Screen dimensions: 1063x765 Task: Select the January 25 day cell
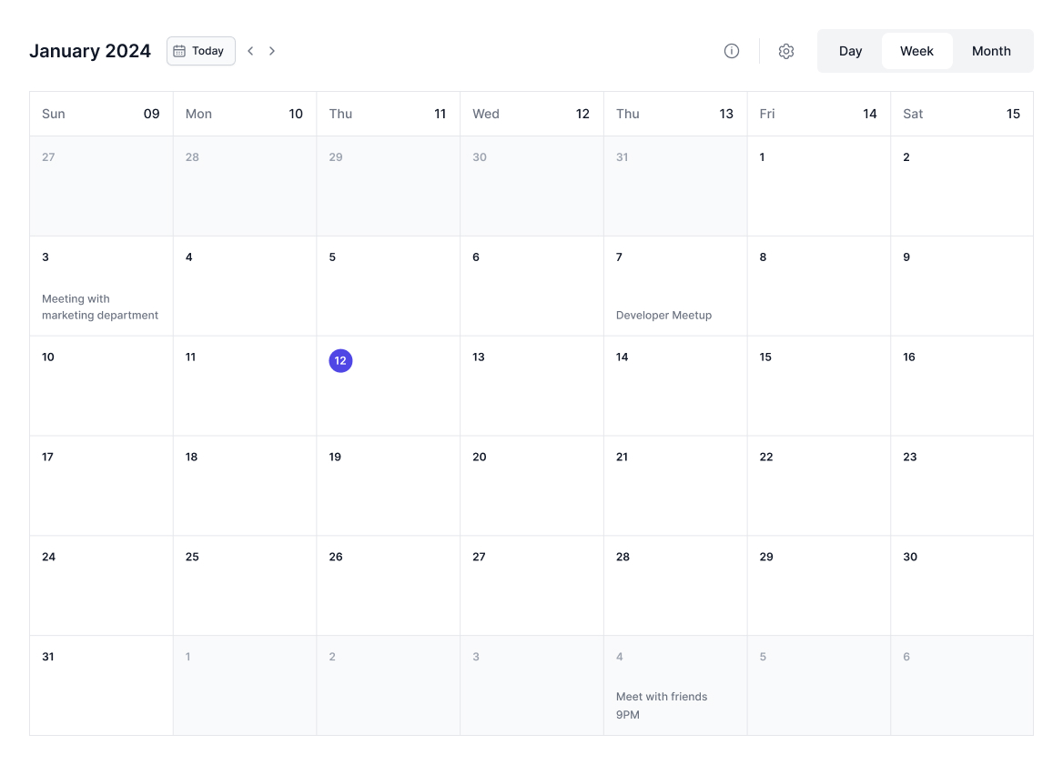[244, 585]
